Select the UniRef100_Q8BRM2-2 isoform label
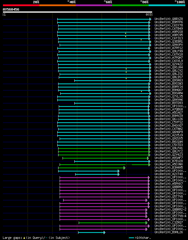 point(170,210)
